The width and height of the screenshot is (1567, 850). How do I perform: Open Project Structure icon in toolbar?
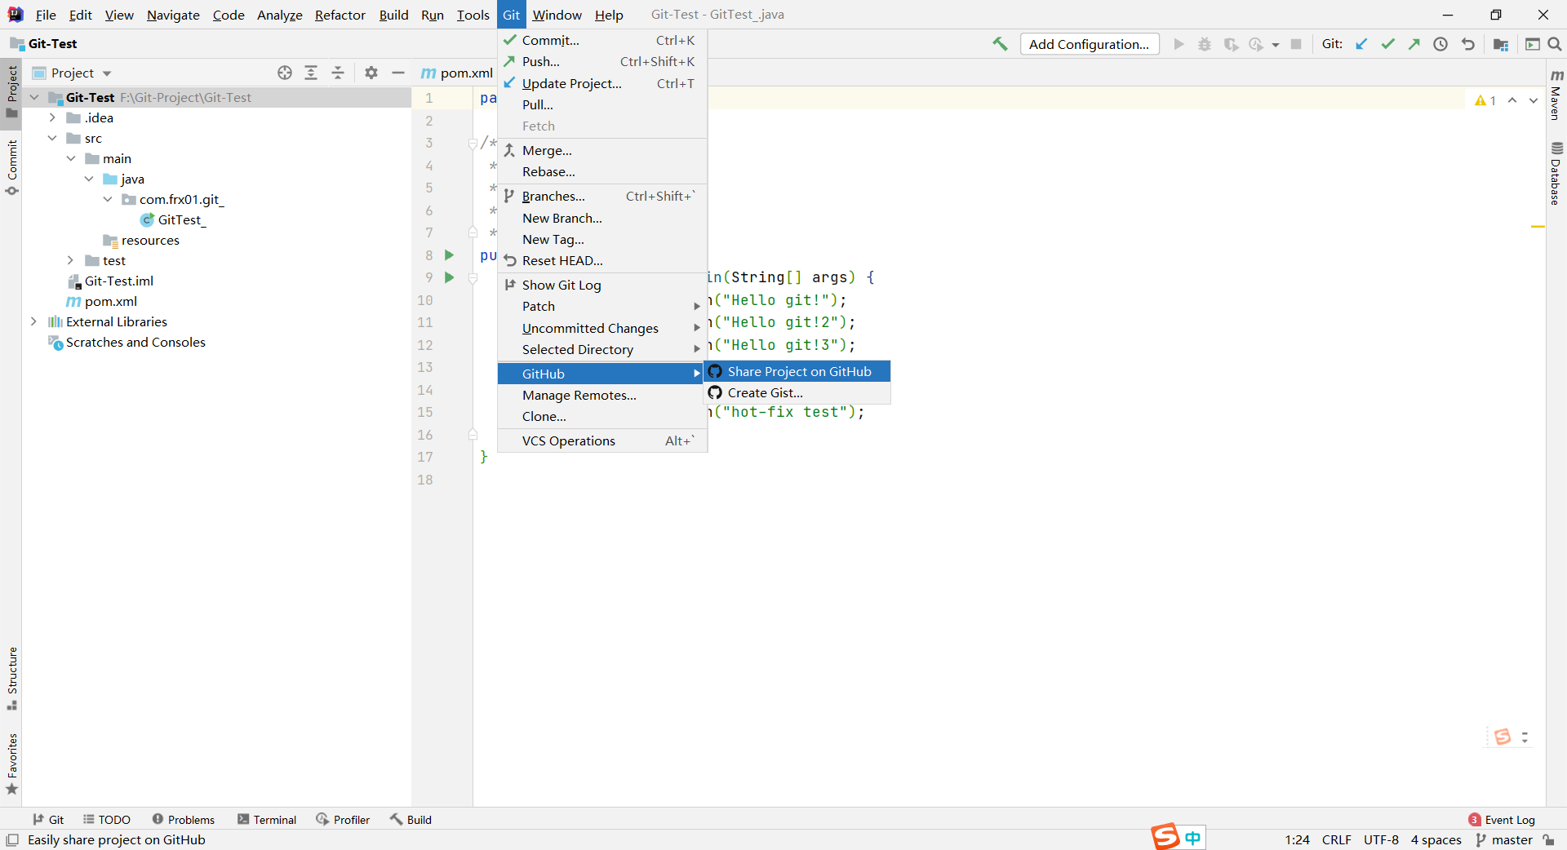click(1501, 44)
